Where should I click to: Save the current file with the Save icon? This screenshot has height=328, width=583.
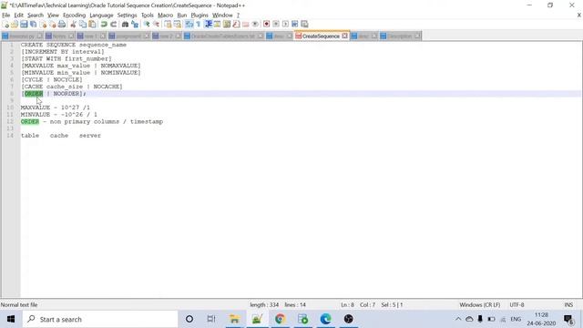[x=24, y=25]
